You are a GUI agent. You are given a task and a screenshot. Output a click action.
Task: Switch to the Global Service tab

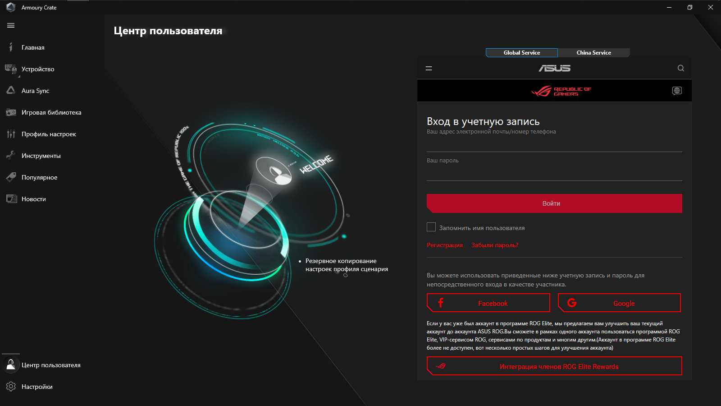(522, 53)
